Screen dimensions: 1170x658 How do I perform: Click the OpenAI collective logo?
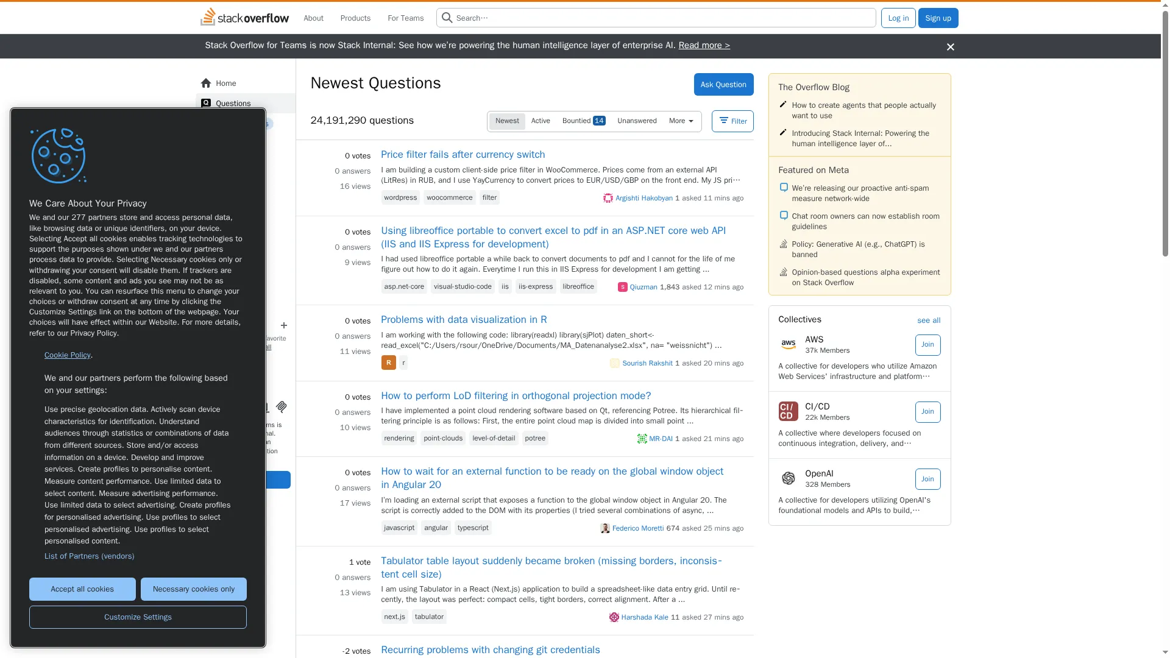tap(787, 478)
